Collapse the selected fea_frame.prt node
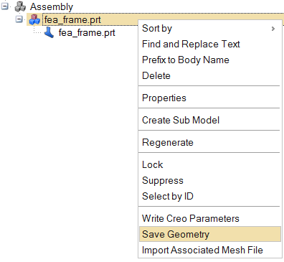Viewport: 284px width, 262px height. (x=19, y=19)
